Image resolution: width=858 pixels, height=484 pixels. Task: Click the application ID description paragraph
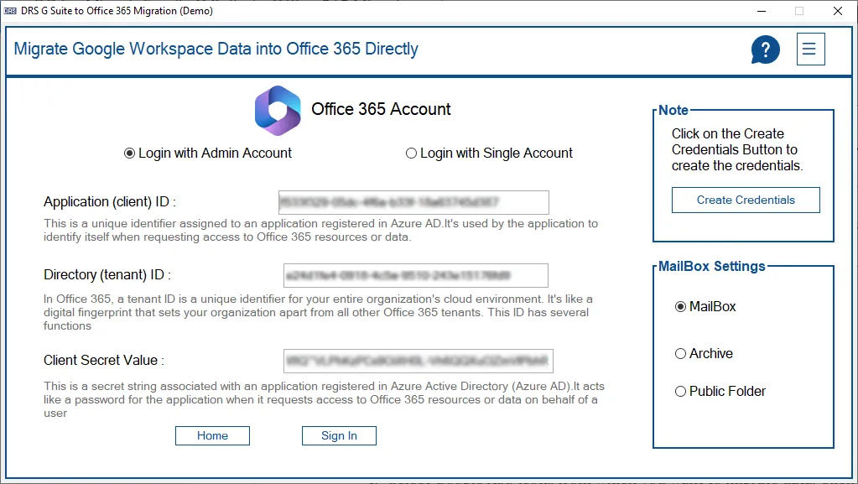(x=320, y=231)
